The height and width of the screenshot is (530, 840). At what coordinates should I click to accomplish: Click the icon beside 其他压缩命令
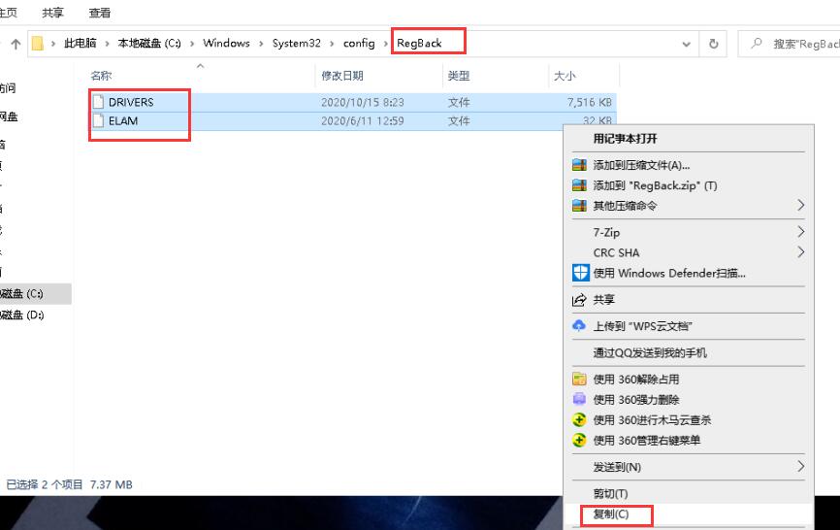[579, 205]
